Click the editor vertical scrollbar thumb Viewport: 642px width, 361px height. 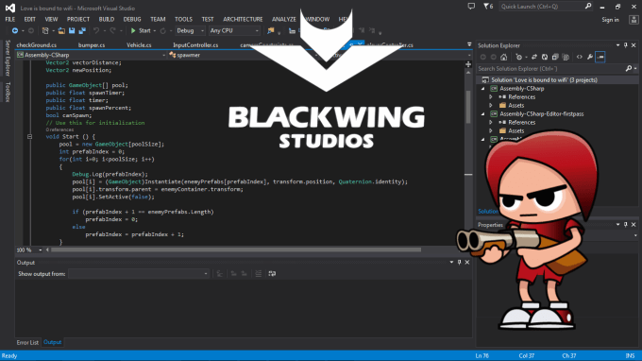[468, 107]
